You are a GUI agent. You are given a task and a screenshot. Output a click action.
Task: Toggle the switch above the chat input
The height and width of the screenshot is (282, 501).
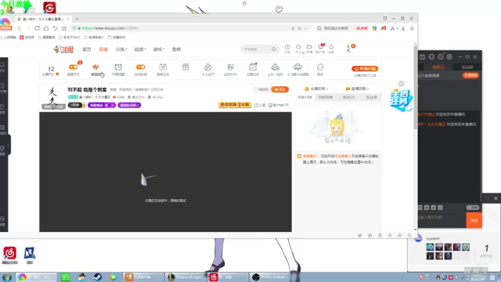coord(473,208)
